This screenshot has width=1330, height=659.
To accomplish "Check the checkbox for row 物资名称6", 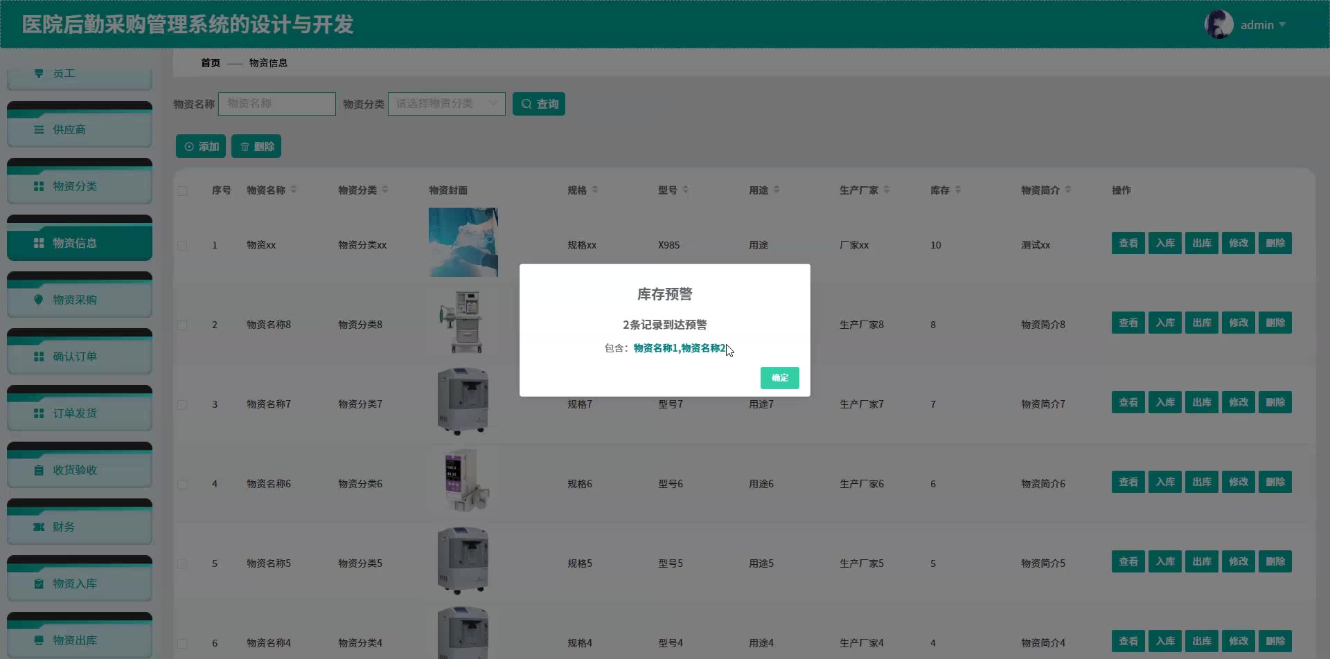I will [182, 484].
